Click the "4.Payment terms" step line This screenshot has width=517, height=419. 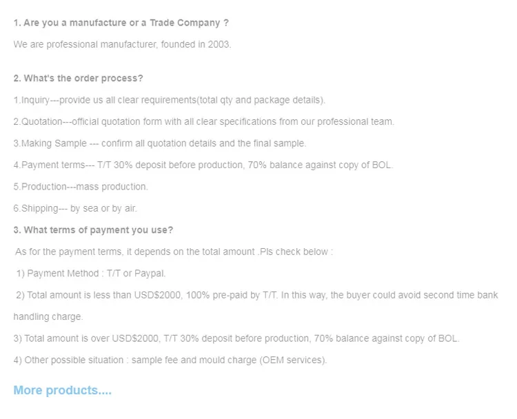pos(203,165)
